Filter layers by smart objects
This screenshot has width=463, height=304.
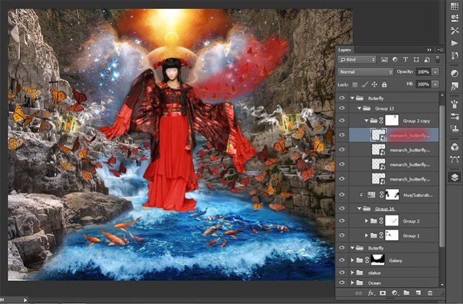(x=427, y=60)
